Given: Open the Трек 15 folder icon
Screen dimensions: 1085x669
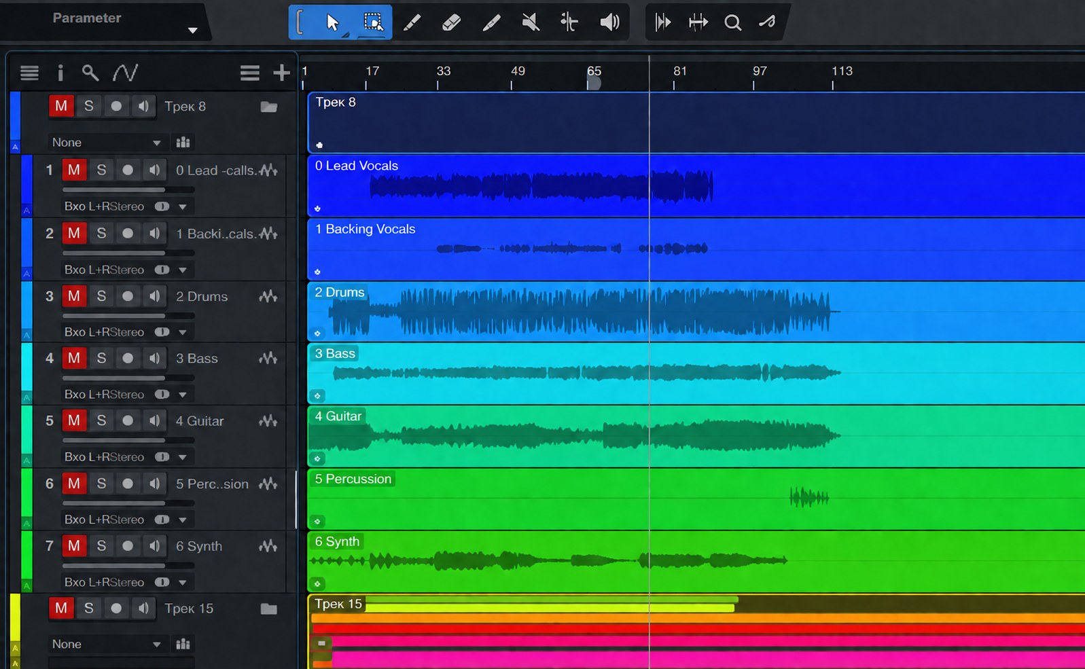Looking at the screenshot, I should [269, 609].
